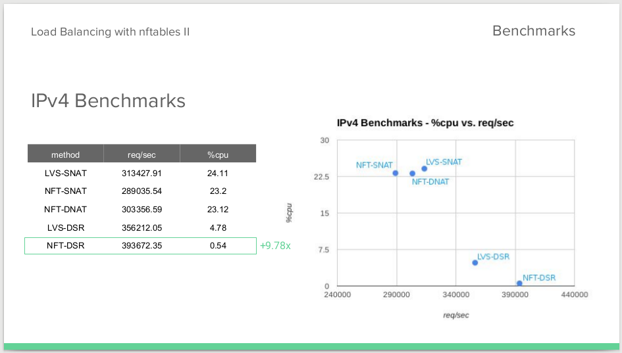Click the 'method' table column header
The height and width of the screenshot is (353, 622).
[x=65, y=154]
